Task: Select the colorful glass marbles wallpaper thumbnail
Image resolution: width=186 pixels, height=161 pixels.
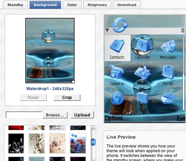Action: [78, 143]
